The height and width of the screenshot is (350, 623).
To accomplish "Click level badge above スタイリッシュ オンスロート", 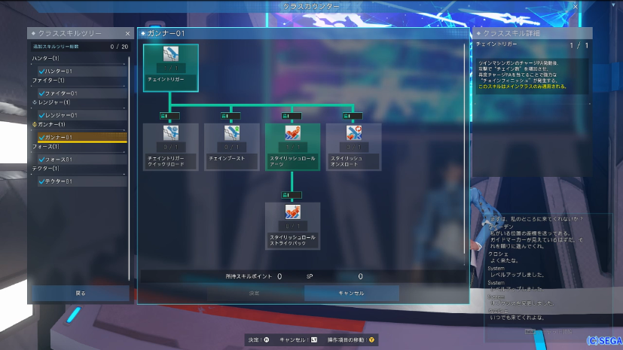I will pos(353,116).
